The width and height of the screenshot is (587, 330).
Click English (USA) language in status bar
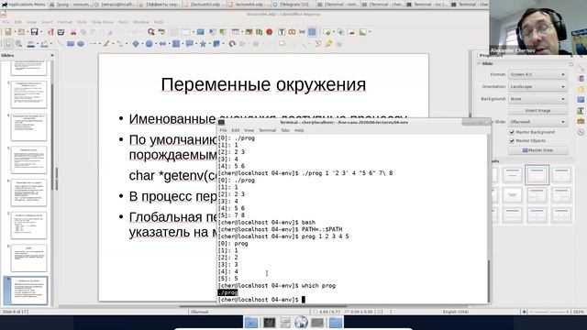click(x=456, y=312)
